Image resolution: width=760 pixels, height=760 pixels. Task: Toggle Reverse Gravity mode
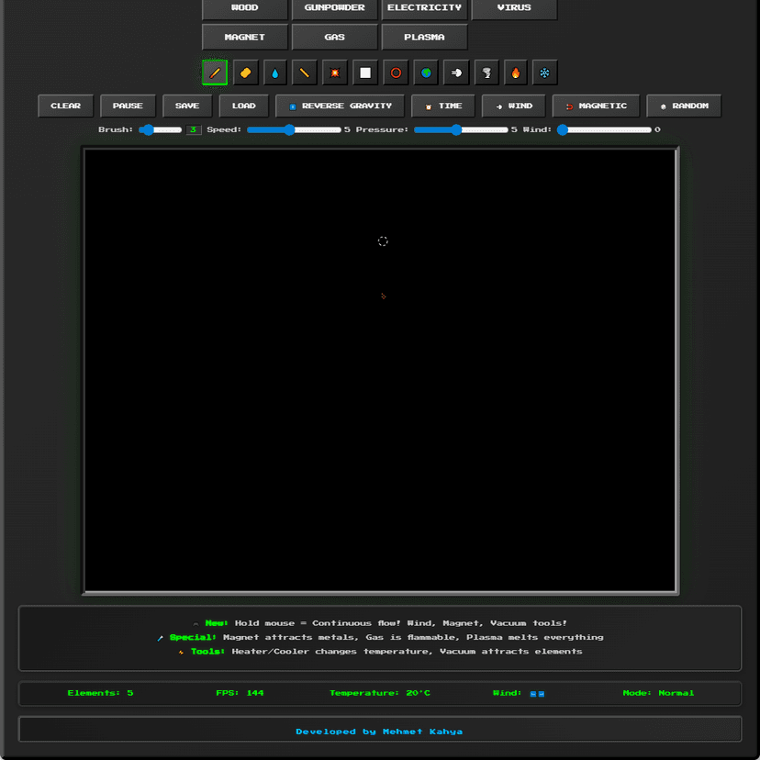pos(340,106)
